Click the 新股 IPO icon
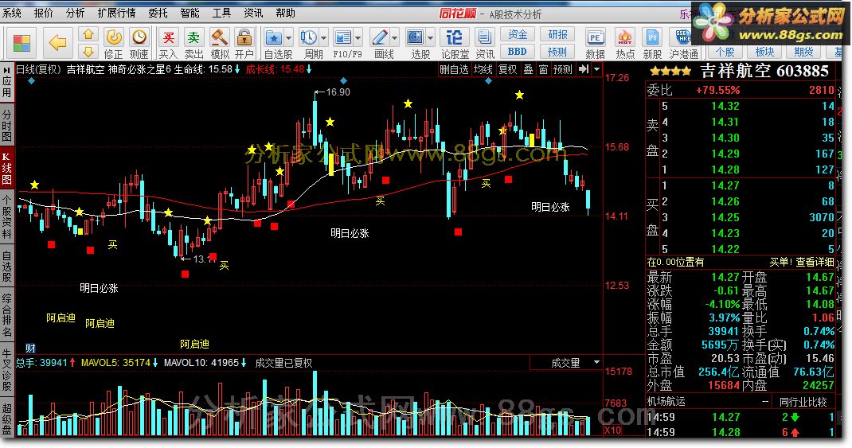Image resolution: width=852 pixels, height=448 pixels. click(652, 37)
